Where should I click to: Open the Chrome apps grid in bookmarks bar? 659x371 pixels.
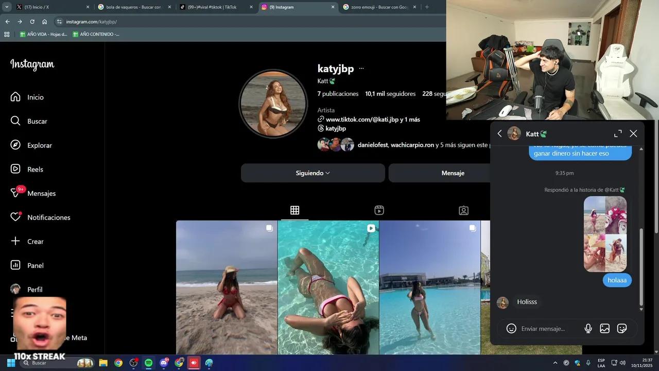point(7,34)
